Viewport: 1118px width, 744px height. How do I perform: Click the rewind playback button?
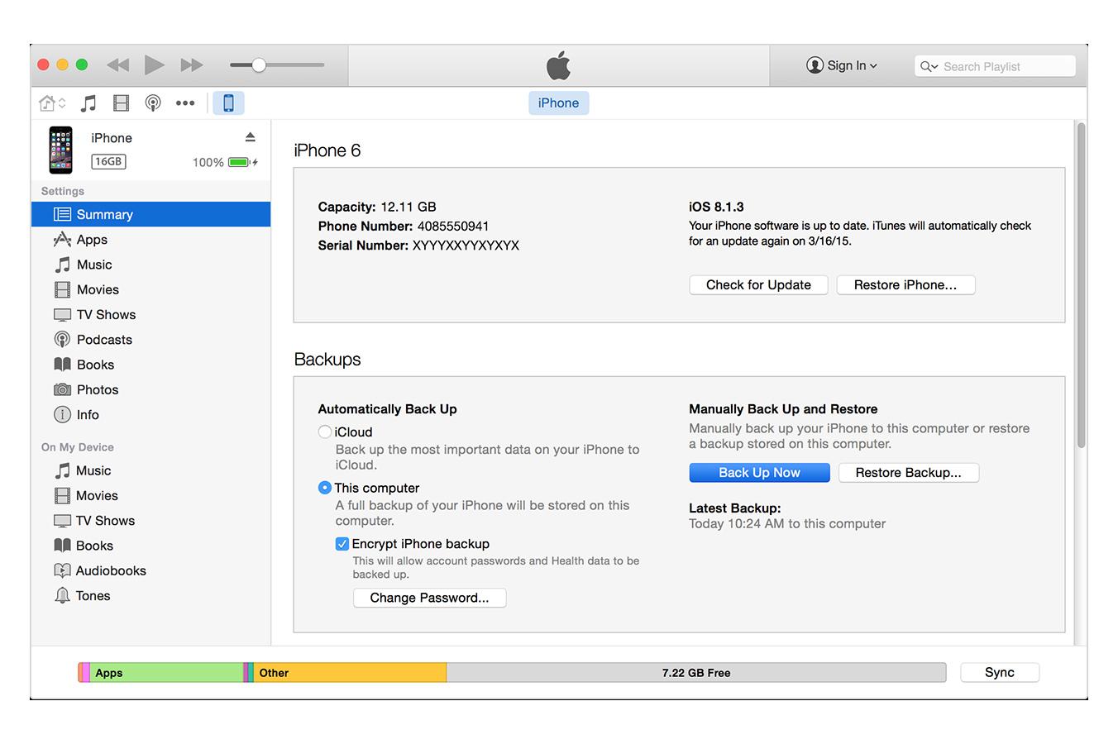tap(118, 65)
